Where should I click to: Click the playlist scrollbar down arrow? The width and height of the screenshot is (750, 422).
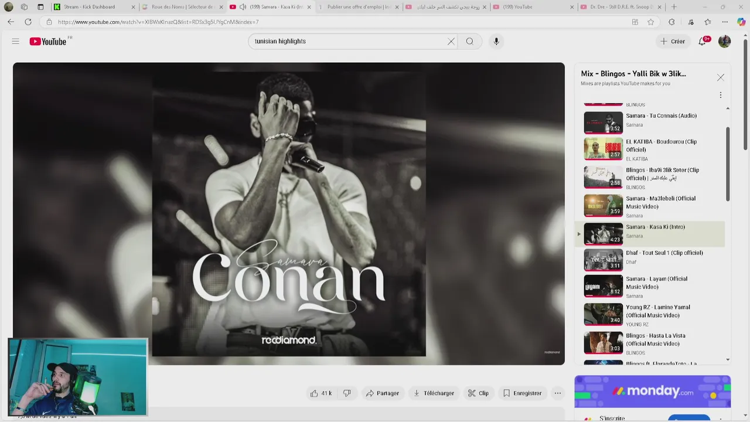coord(728,360)
